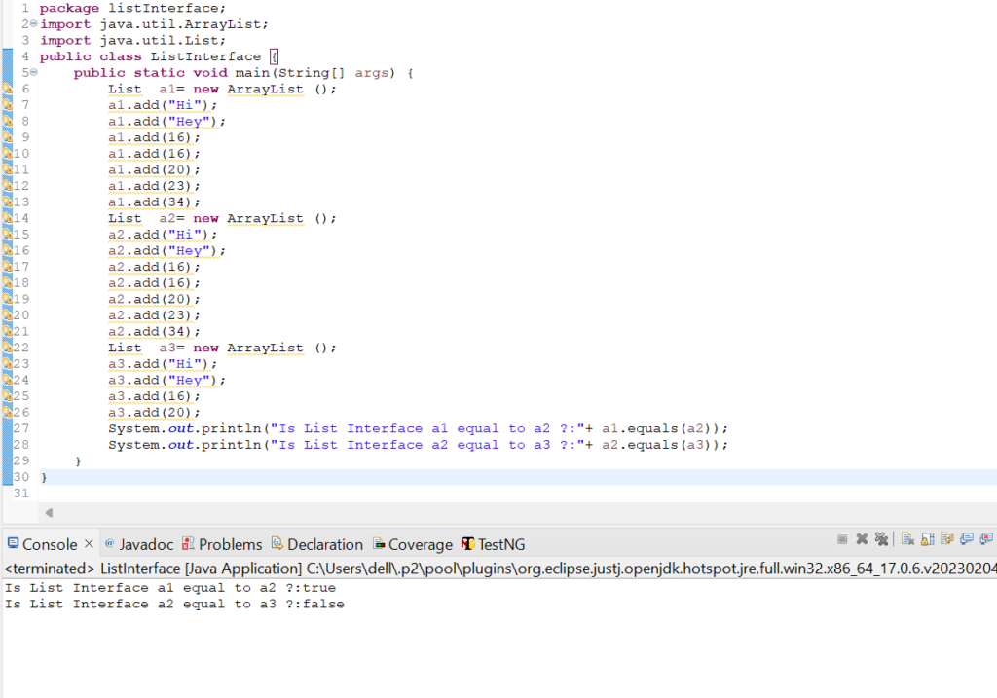The height and width of the screenshot is (698, 997).
Task: Open the Declaration tab
Action: (317, 544)
